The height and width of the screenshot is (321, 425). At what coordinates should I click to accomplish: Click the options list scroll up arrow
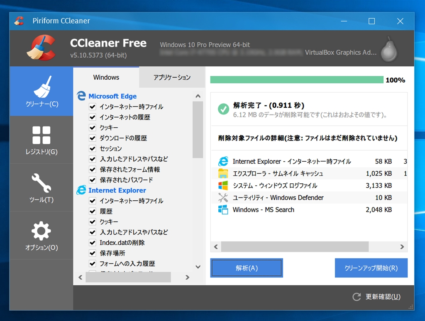pos(198,96)
